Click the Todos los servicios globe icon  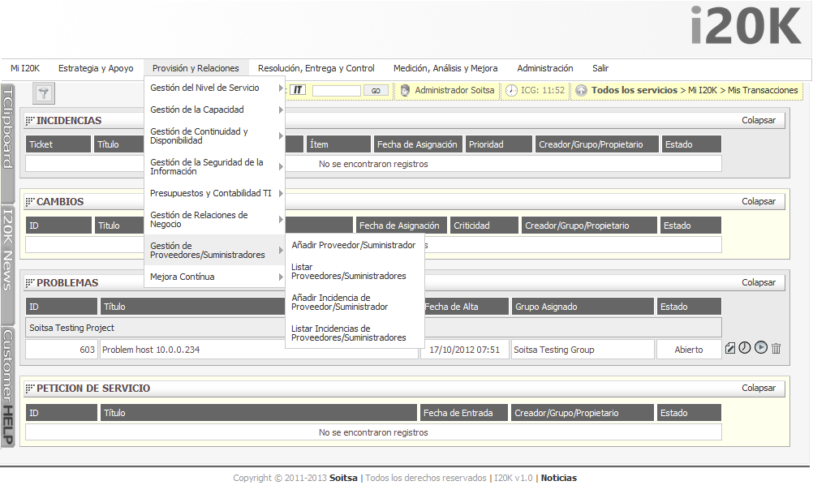tap(580, 91)
